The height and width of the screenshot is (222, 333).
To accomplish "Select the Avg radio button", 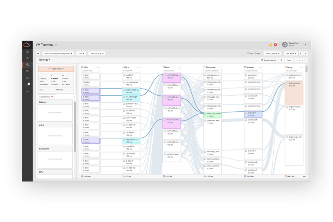I will (248, 53).
